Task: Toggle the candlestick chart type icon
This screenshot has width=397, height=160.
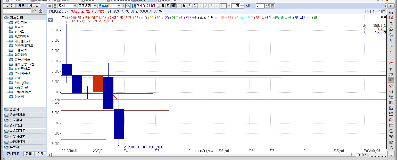Action: [391, 80]
